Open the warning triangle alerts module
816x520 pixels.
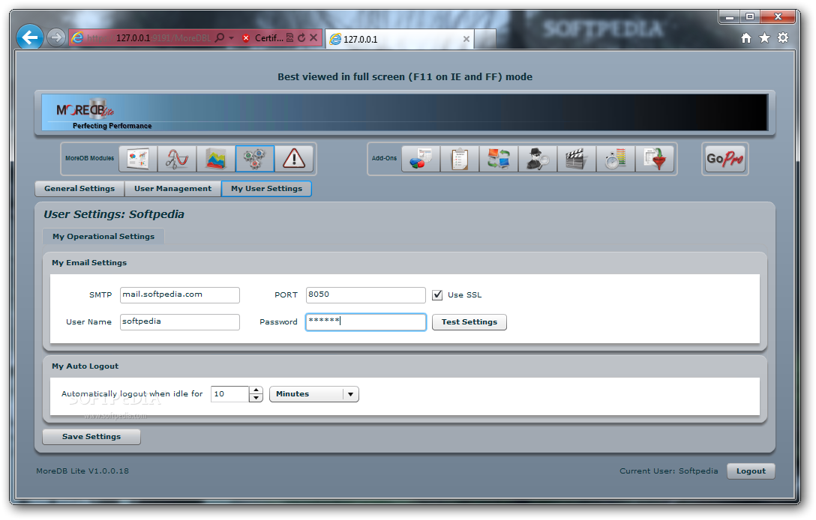pyautogui.click(x=294, y=159)
